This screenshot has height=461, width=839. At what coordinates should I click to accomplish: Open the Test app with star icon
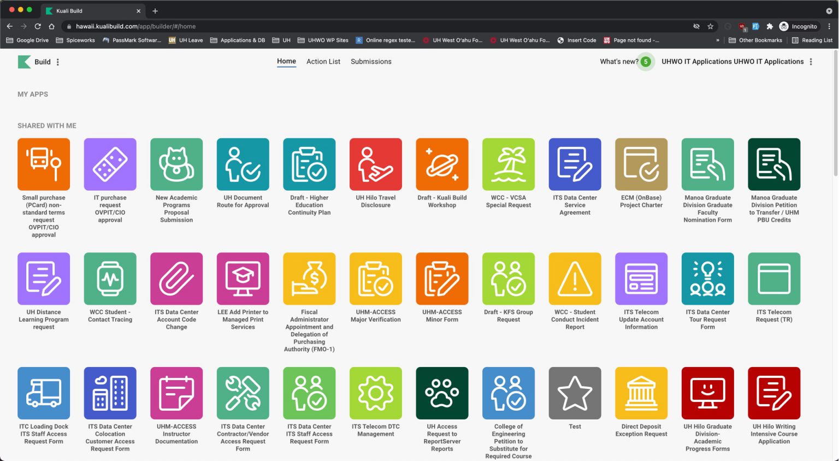pos(575,393)
